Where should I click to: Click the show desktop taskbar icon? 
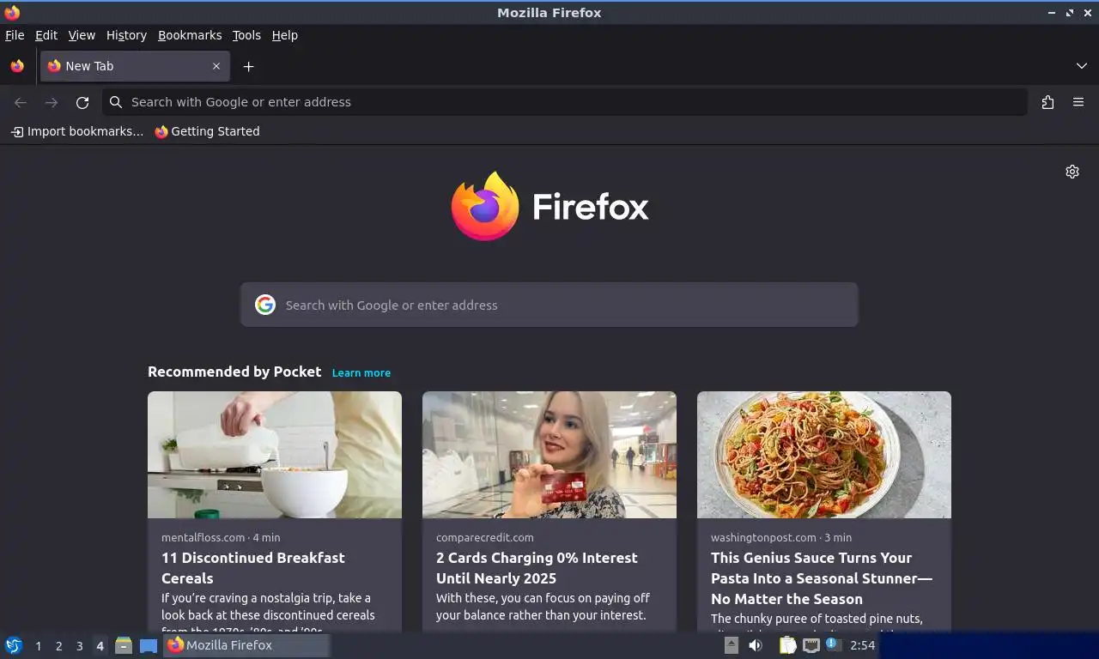[149, 645]
